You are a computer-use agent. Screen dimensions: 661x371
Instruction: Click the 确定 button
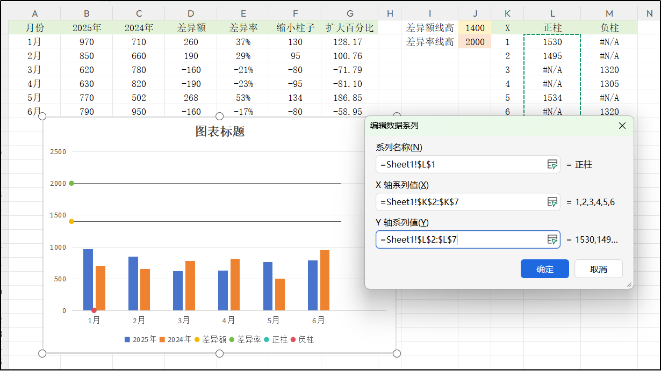tap(544, 269)
